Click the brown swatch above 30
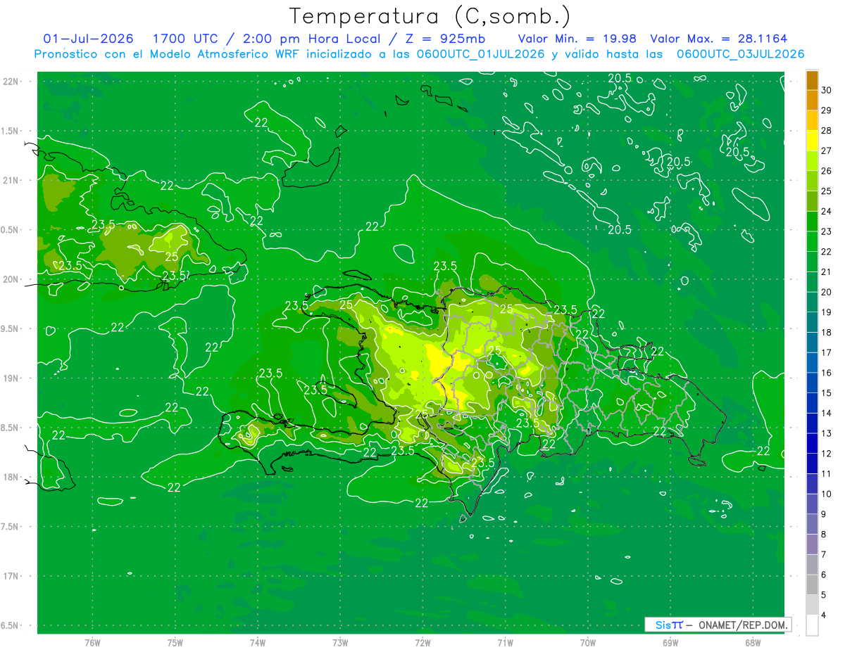 point(812,80)
